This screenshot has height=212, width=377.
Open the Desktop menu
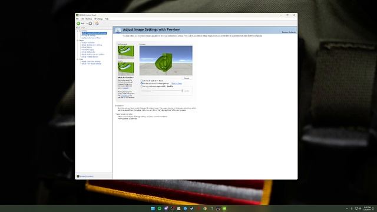click(89, 19)
